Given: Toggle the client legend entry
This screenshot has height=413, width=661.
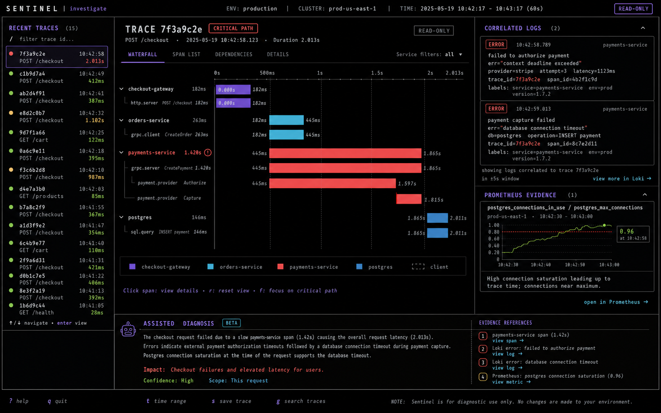Looking at the screenshot, I should pyautogui.click(x=430, y=267).
